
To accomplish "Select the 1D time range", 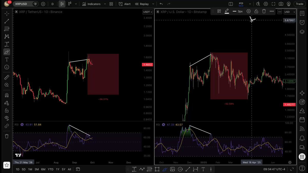I will 17,169.
